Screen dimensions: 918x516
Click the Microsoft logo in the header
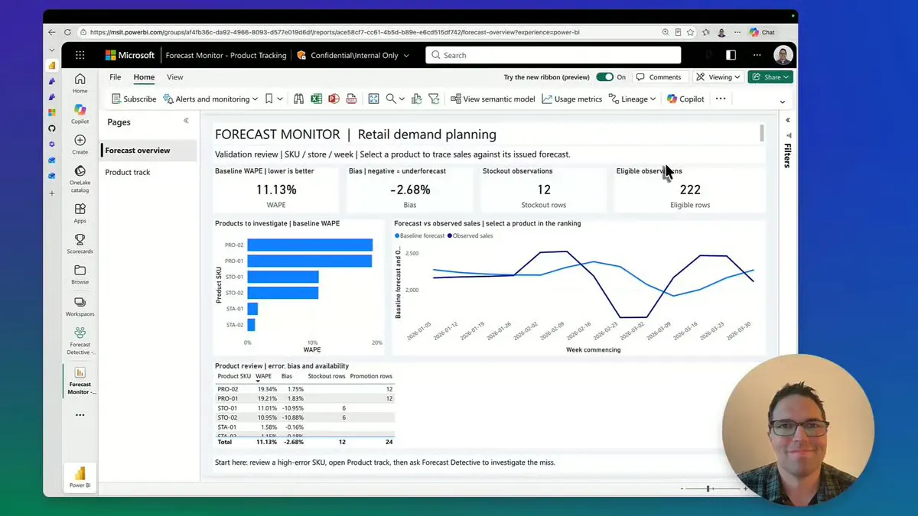pos(130,55)
